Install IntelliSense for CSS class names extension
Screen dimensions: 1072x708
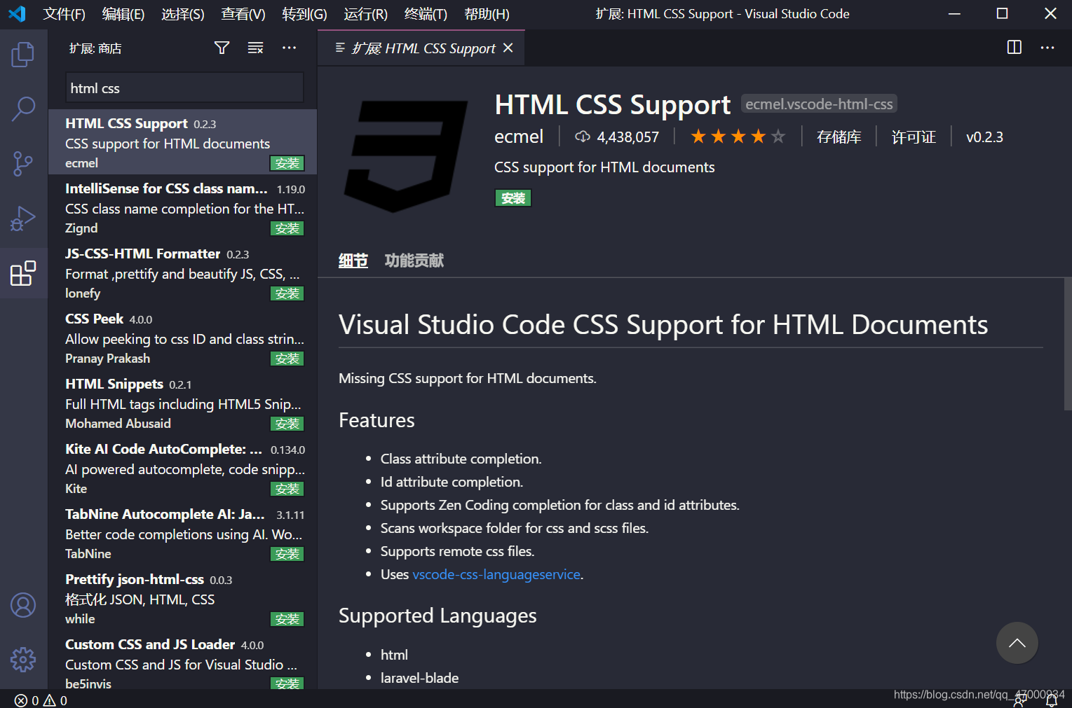click(287, 228)
